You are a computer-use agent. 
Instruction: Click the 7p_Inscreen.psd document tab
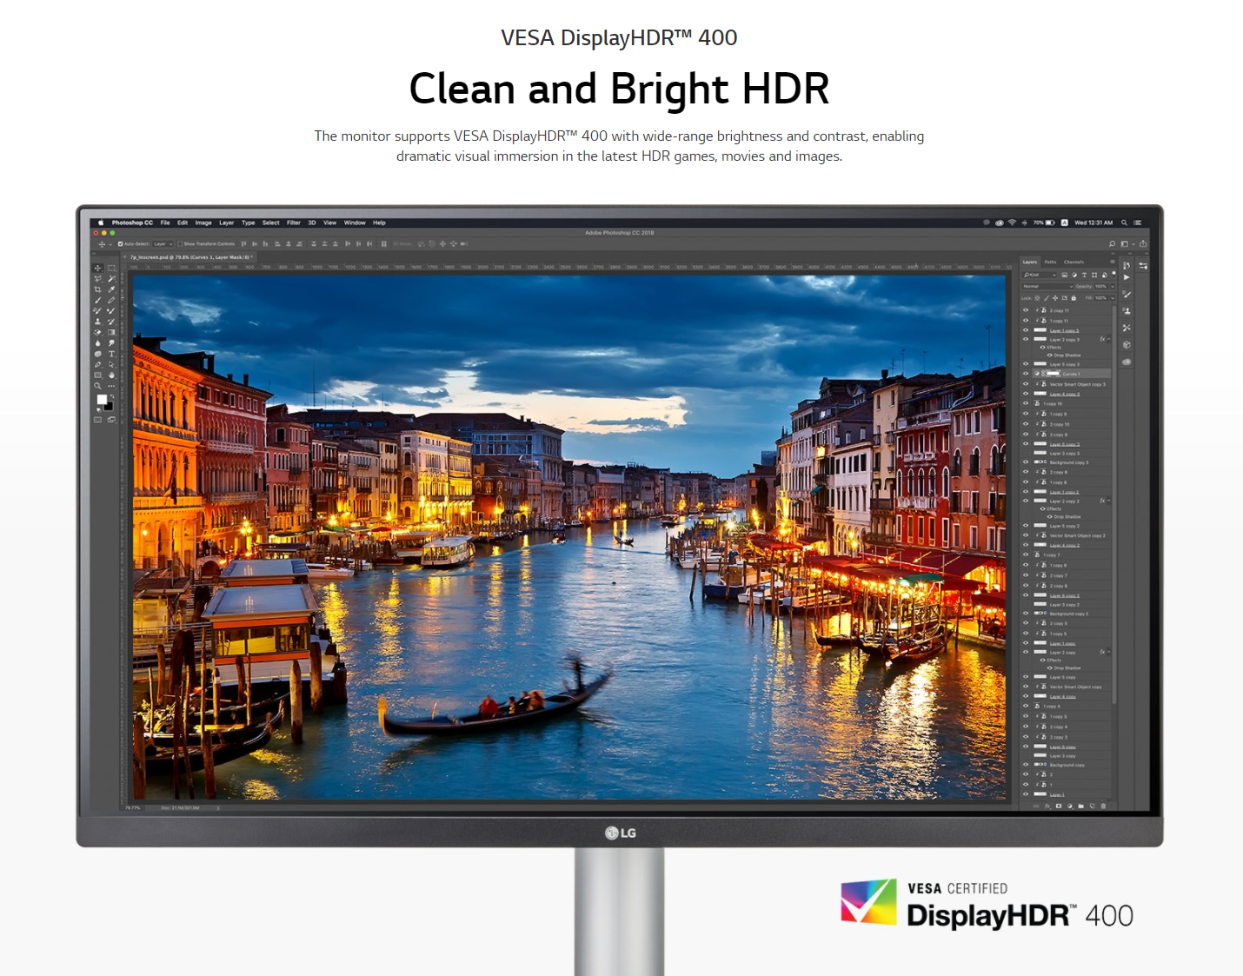coord(189,257)
